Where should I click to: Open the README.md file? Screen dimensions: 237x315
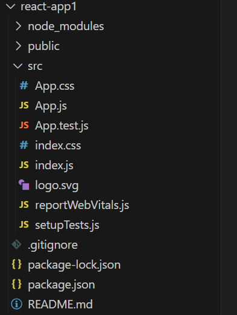pyautogui.click(x=60, y=304)
